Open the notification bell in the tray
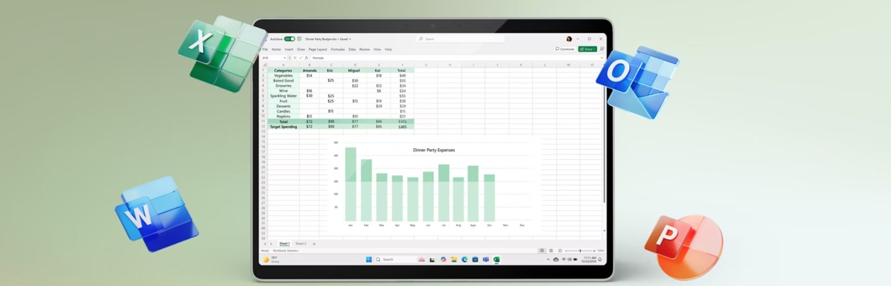 600,259
